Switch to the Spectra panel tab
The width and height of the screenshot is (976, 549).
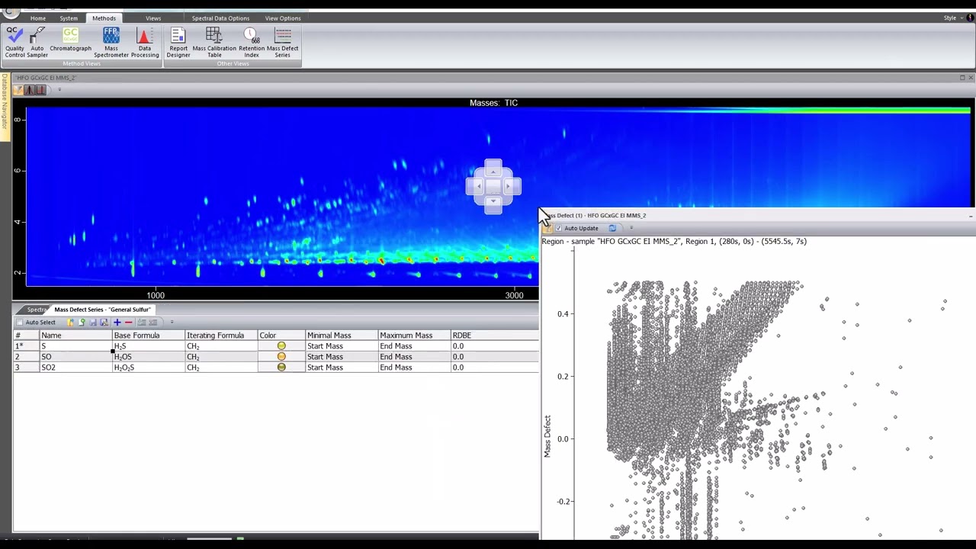click(35, 310)
